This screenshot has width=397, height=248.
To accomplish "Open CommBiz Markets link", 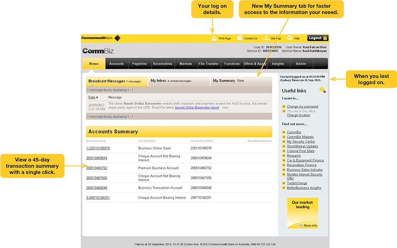I will [x=300, y=137].
